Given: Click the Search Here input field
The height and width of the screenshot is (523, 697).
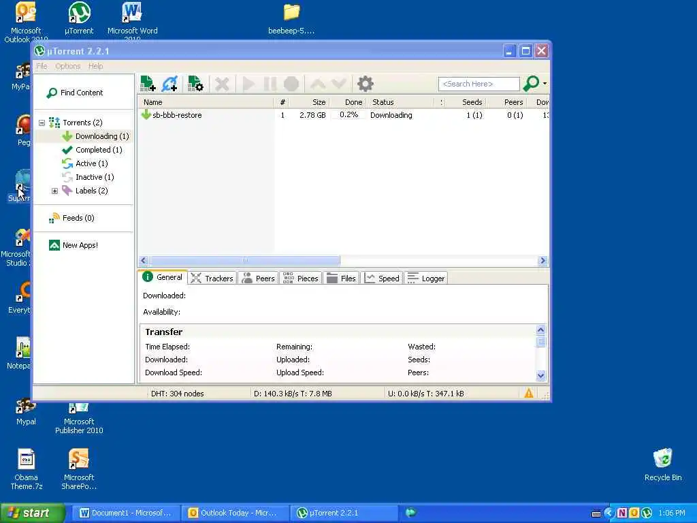Looking at the screenshot, I should 479,84.
